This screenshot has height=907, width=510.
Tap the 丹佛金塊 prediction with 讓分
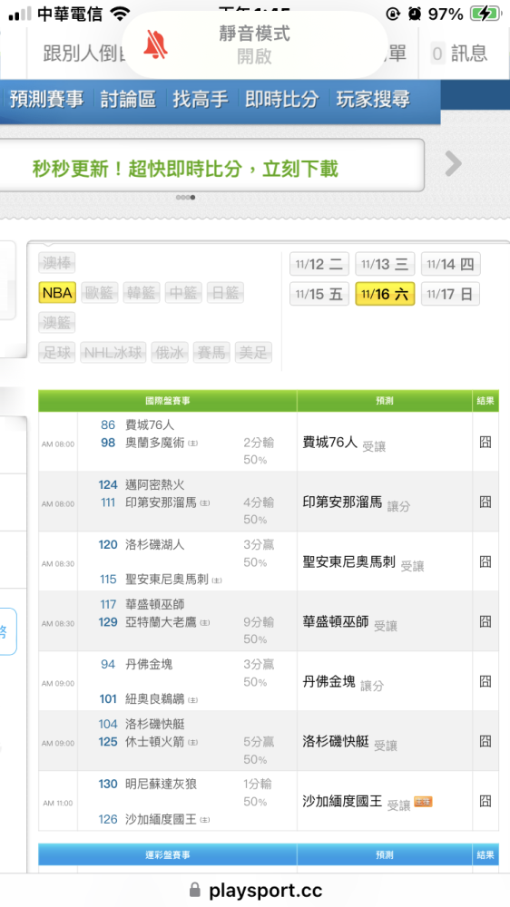point(343,683)
